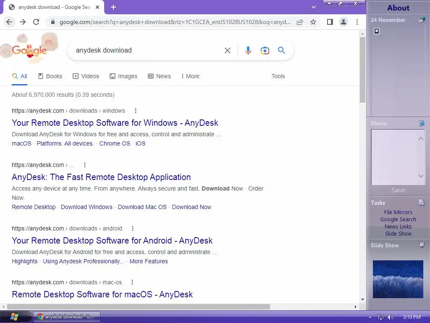The height and width of the screenshot is (323, 430).
Task: Open the Chrome three-dot menu
Action: click(x=357, y=22)
